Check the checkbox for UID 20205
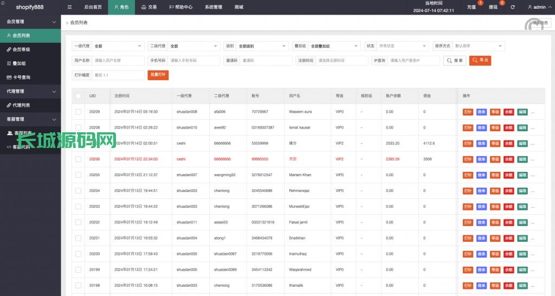Viewport: 555px width, 296px height. click(x=79, y=175)
